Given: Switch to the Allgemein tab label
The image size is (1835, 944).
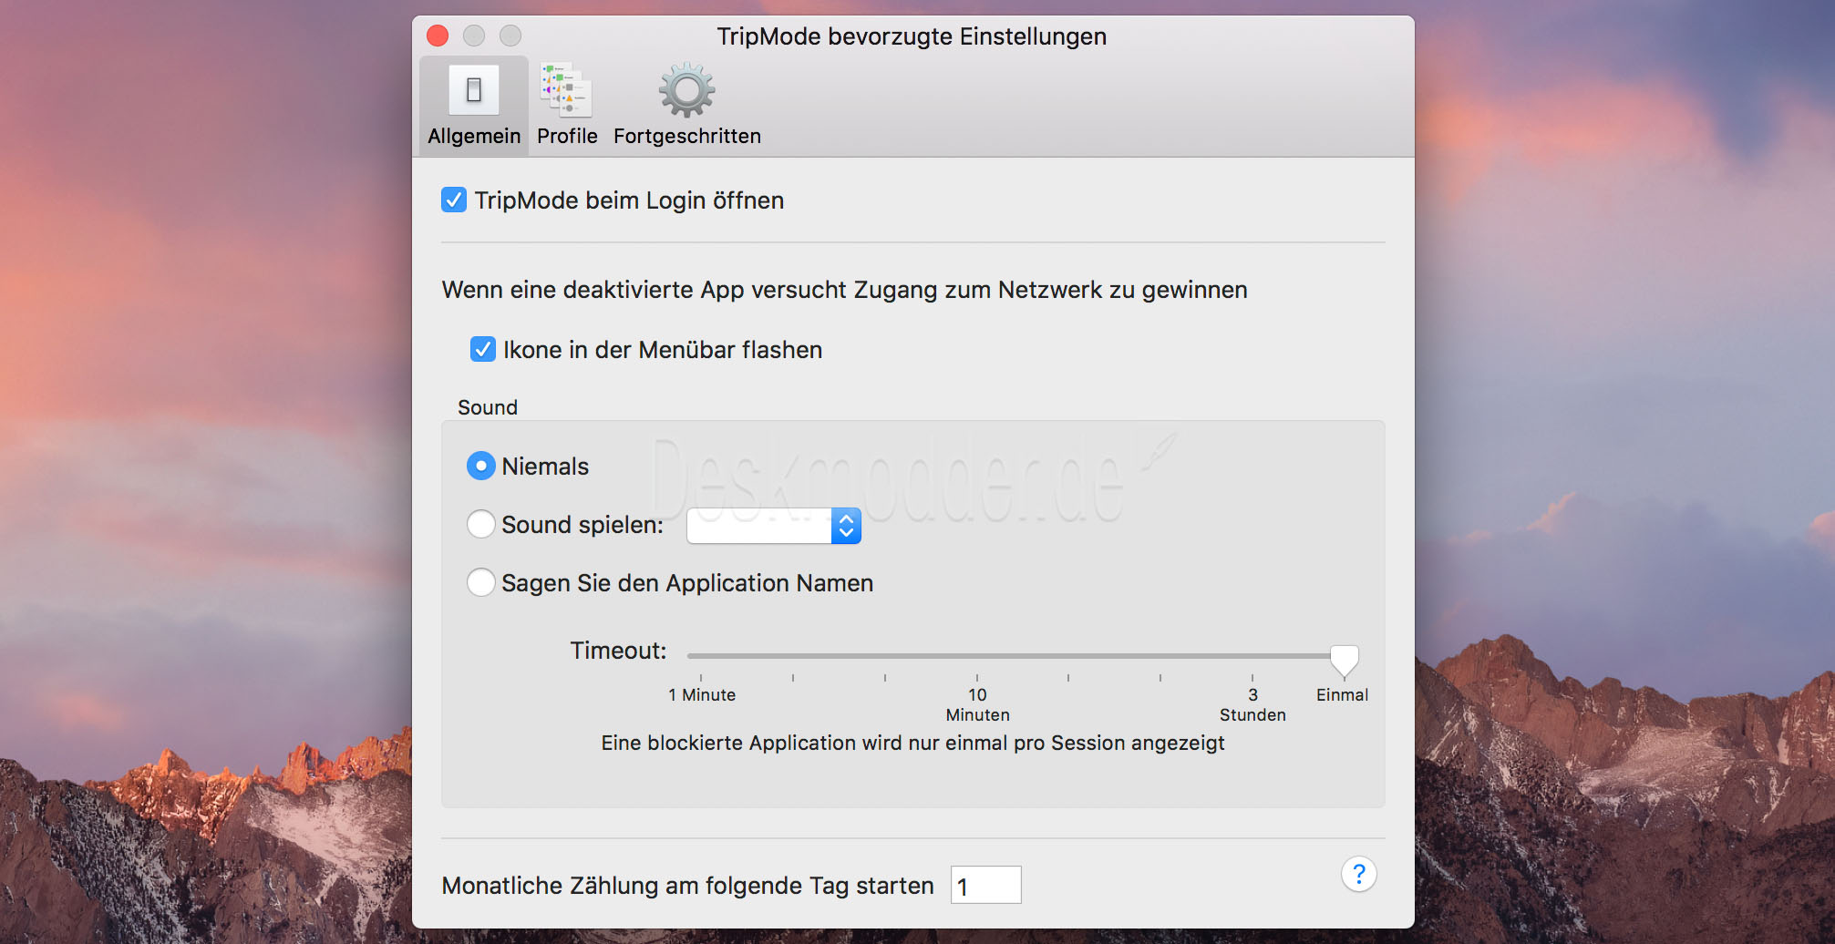Looking at the screenshot, I should coord(474,136).
